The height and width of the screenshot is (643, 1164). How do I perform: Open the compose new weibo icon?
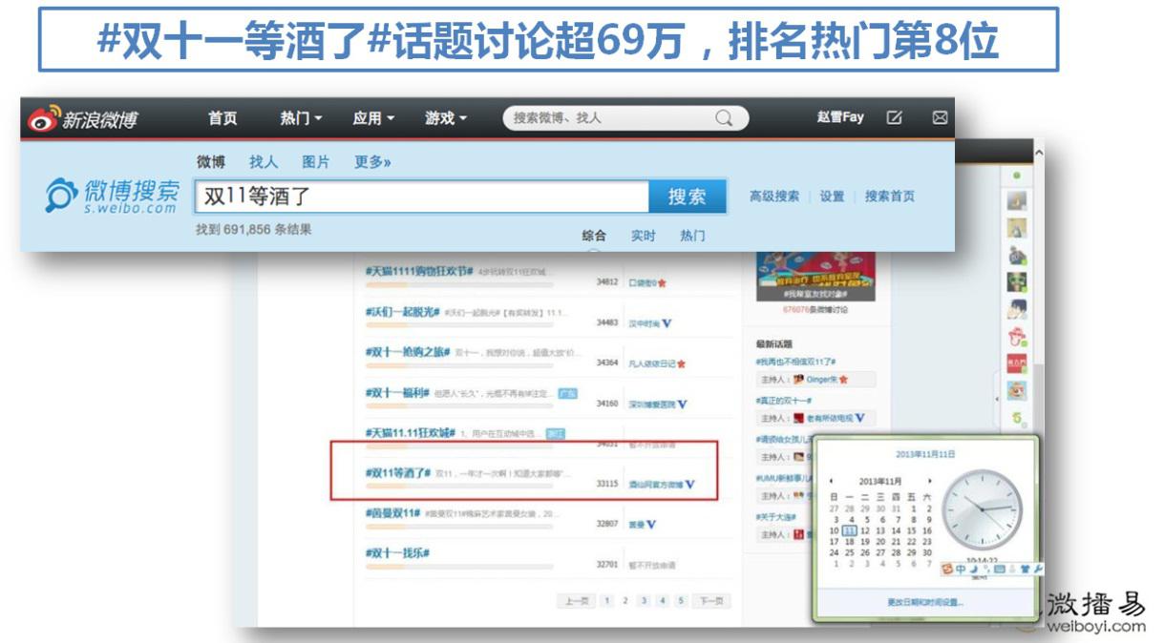[x=894, y=117]
